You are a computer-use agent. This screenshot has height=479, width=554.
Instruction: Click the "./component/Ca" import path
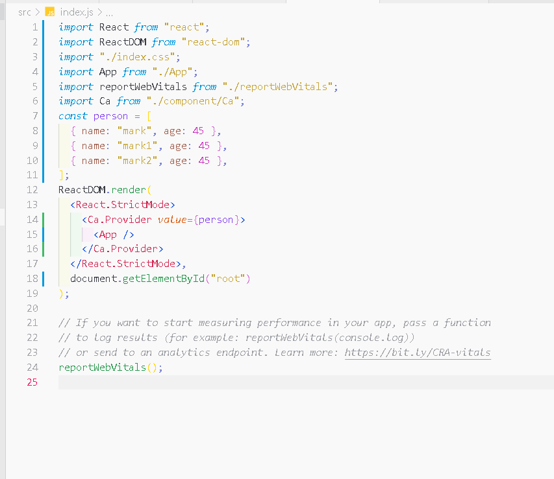click(x=192, y=101)
